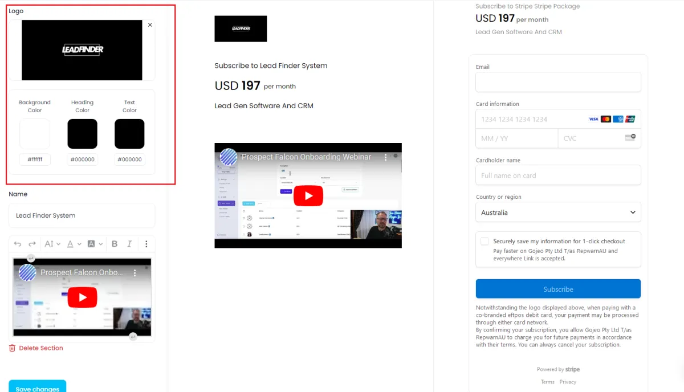The width and height of the screenshot is (684, 392).
Task: Open the Privacy link
Action: click(568, 382)
